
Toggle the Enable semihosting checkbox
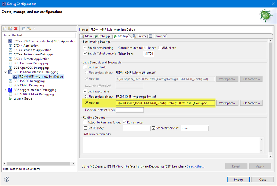point(85,48)
